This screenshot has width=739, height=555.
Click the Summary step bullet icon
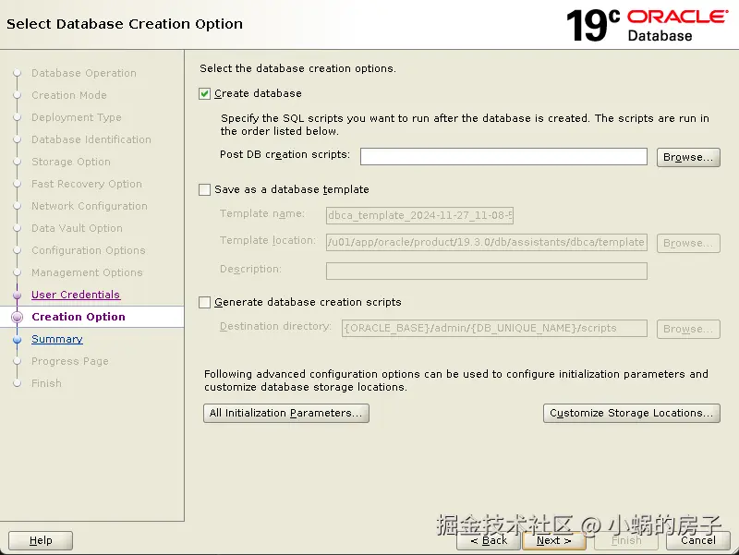(18, 339)
